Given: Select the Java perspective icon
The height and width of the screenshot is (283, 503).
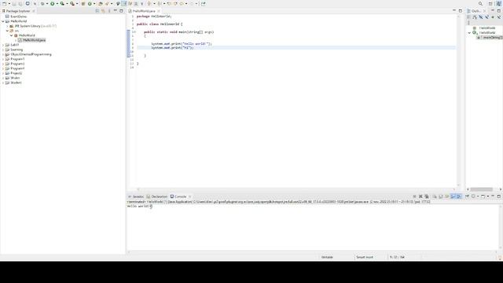Looking at the screenshot, I should tap(499, 3).
